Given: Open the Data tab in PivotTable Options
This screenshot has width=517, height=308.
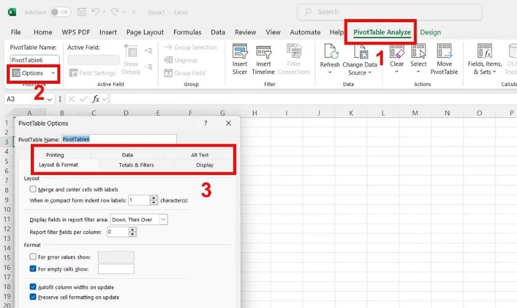Looking at the screenshot, I should (127, 155).
